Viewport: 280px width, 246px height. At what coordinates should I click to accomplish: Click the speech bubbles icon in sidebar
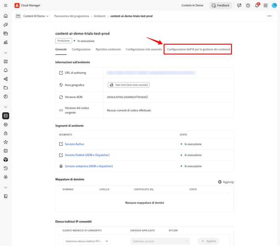[6, 25]
